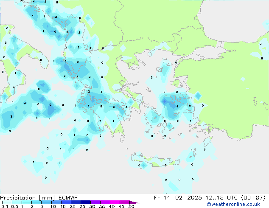The width and height of the screenshot is (269, 208).
Task: Pick the 35–40 mm legend color swatch
Action: (x=105, y=202)
